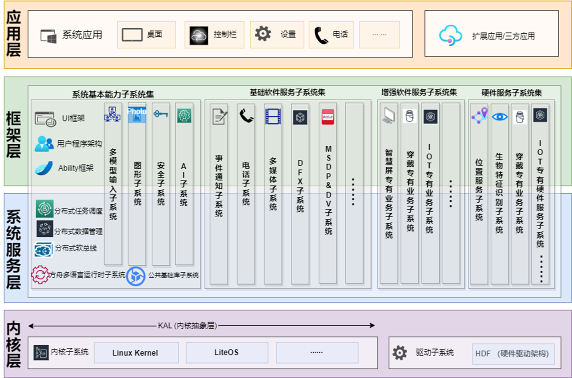Select the 多模型输入子系统 vertical label

pos(113,184)
